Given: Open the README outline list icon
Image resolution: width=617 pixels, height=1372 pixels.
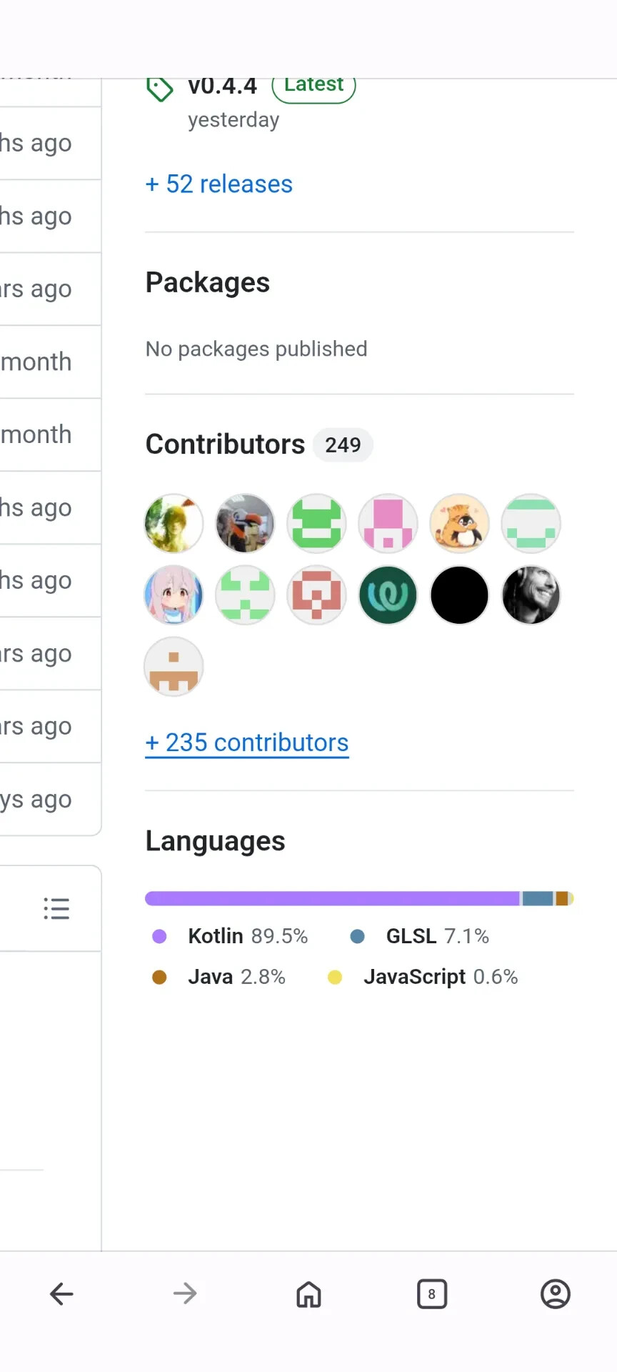Looking at the screenshot, I should coord(56,908).
